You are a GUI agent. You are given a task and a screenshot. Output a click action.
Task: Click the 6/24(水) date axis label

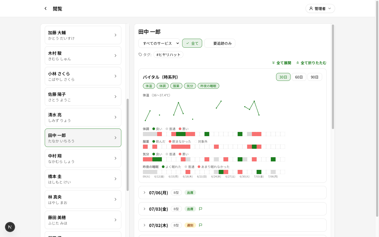click(216, 176)
